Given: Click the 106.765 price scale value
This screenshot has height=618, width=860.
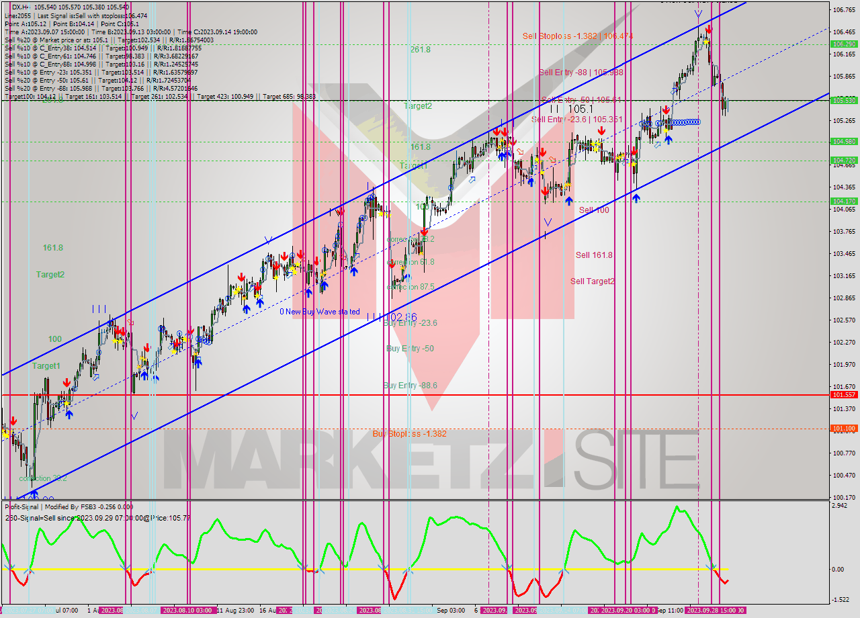Looking at the screenshot, I should point(843,10).
